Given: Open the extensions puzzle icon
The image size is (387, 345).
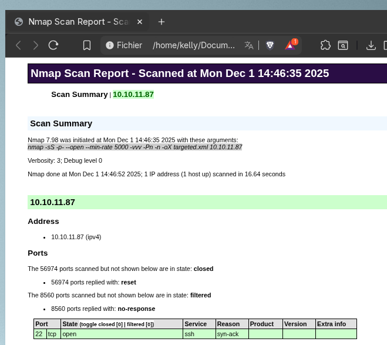Looking at the screenshot, I should [x=325, y=45].
